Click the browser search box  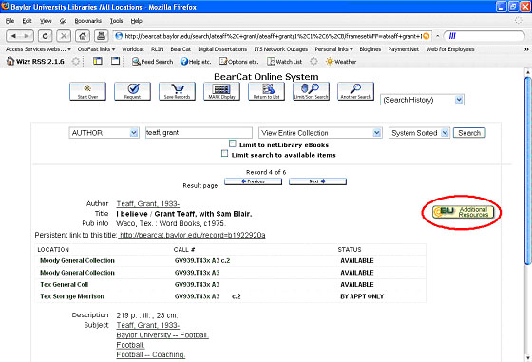(484, 36)
